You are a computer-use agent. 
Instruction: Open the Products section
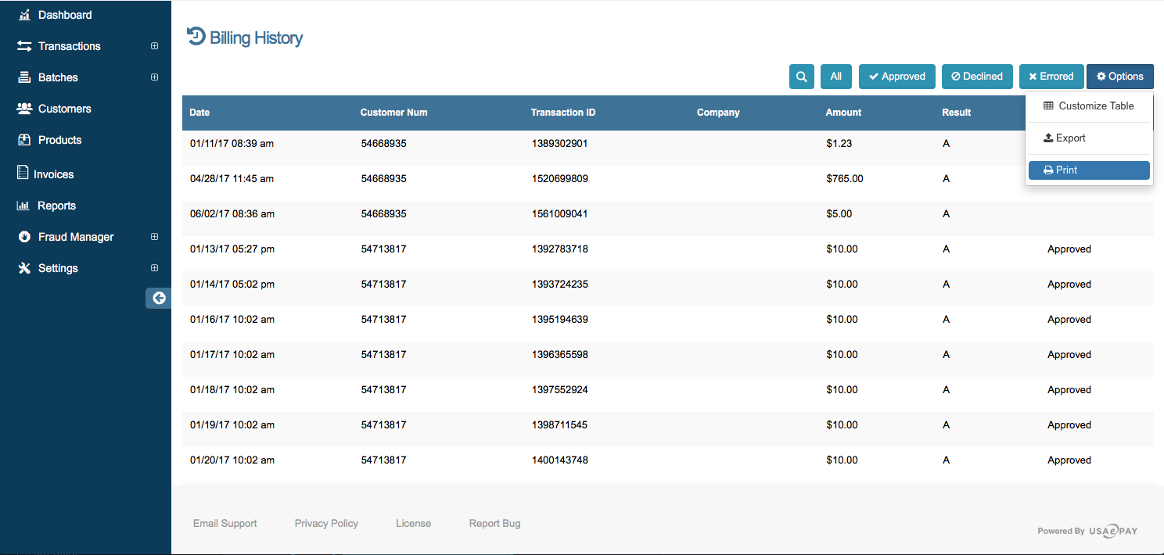click(x=59, y=140)
